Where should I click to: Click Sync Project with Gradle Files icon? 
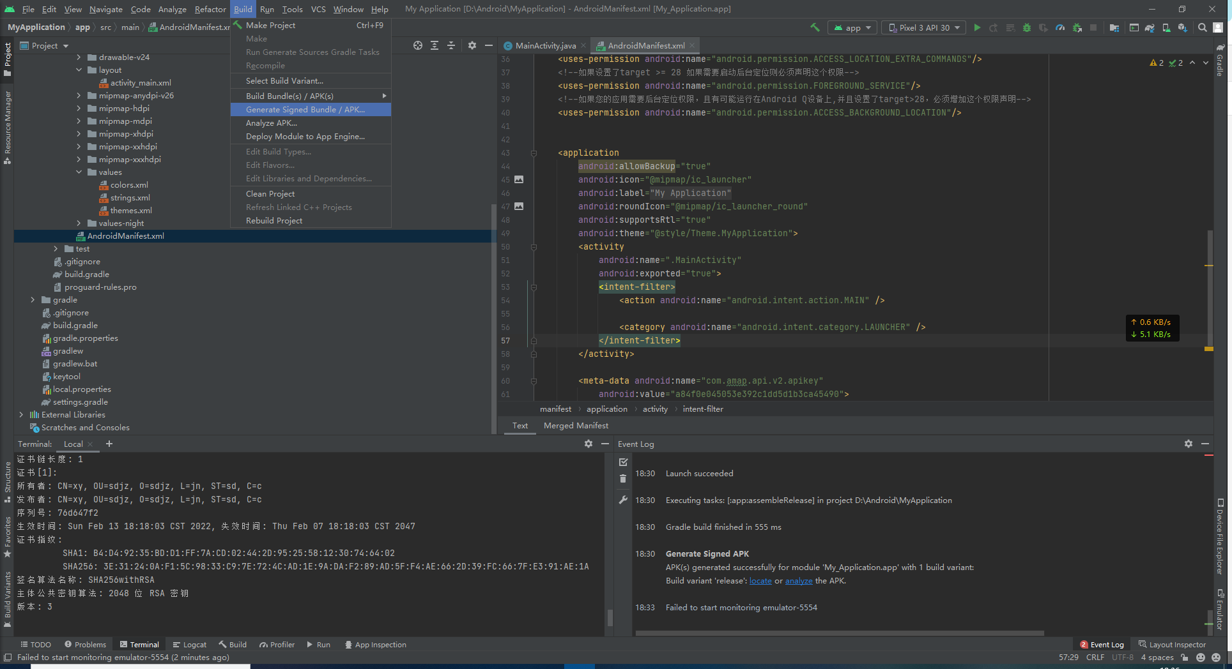point(1150,27)
